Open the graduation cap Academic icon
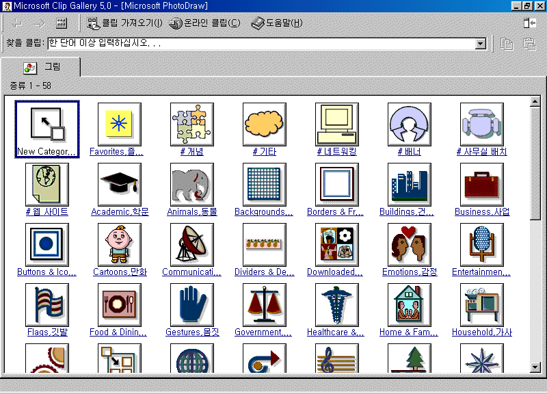The height and width of the screenshot is (394, 547). tap(120, 185)
